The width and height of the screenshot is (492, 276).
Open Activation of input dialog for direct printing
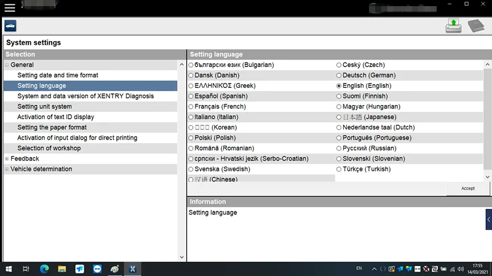[x=77, y=138]
